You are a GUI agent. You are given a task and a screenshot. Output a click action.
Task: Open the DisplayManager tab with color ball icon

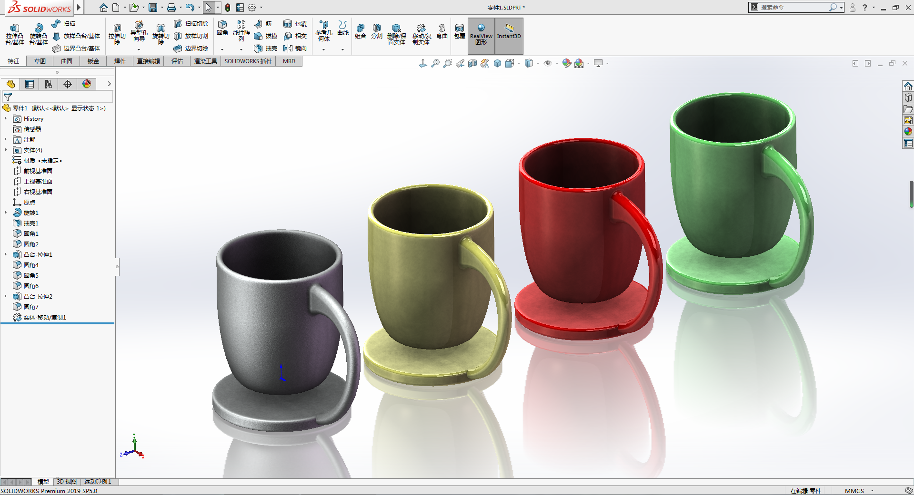87,84
